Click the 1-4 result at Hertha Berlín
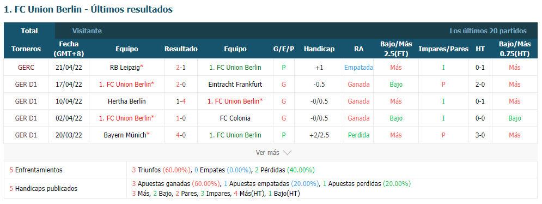Viewport: 542px width, 204px height. pyautogui.click(x=181, y=101)
